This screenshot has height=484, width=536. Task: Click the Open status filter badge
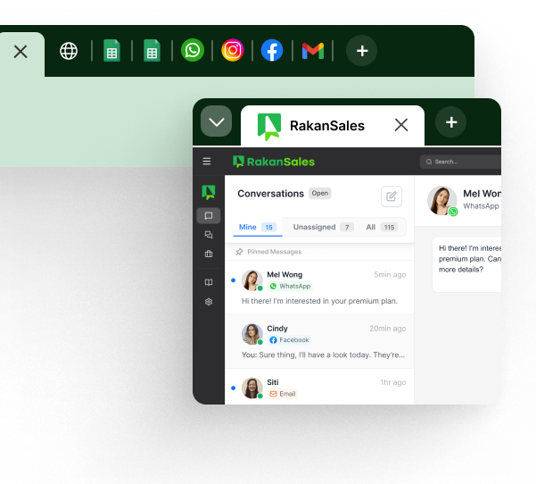pos(320,193)
